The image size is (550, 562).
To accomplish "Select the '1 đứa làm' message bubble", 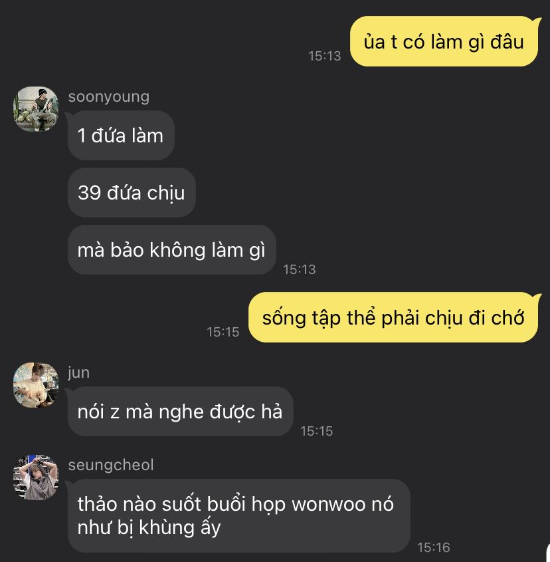I will pyautogui.click(x=121, y=136).
